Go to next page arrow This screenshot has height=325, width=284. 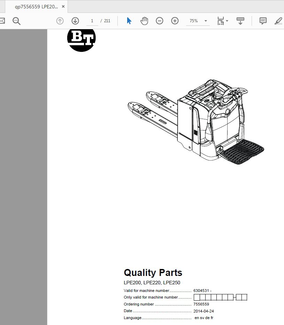tap(75, 21)
